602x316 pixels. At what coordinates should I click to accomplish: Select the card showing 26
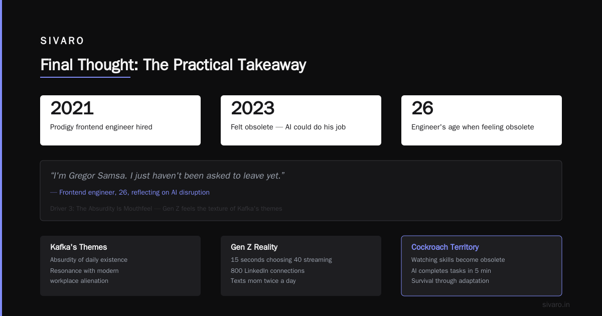(482, 120)
